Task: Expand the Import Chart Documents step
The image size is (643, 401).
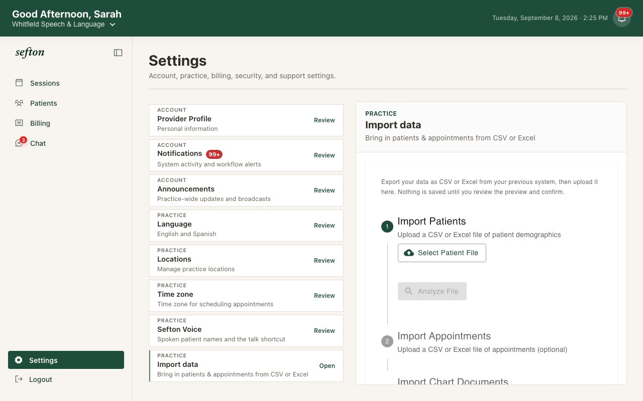Action: 453,381
